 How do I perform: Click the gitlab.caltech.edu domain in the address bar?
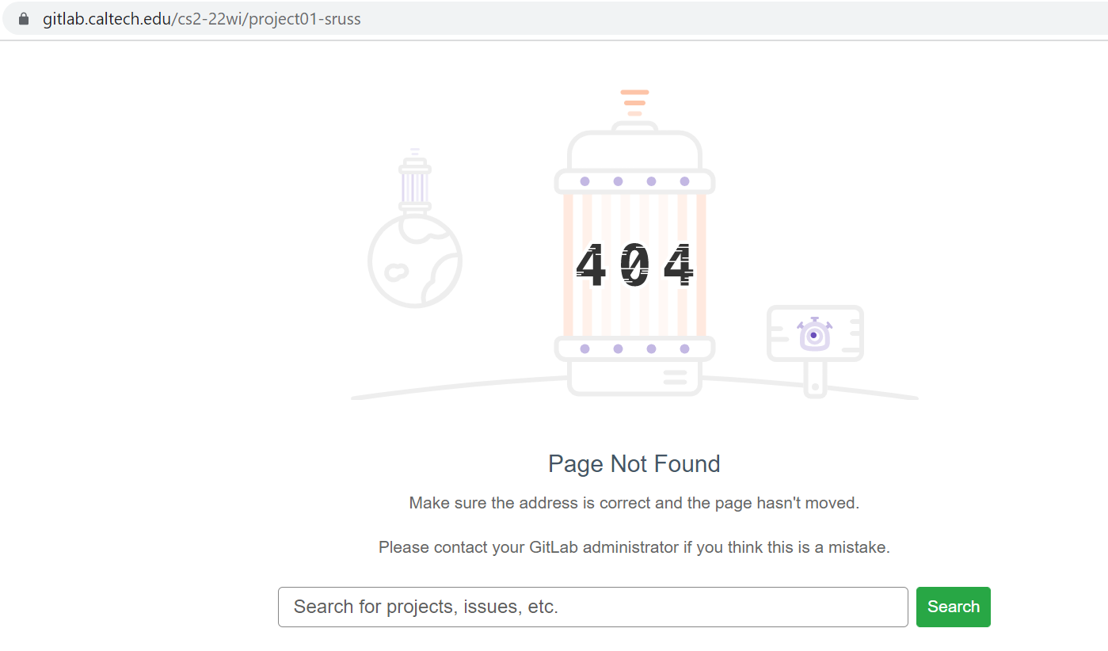[x=107, y=19]
